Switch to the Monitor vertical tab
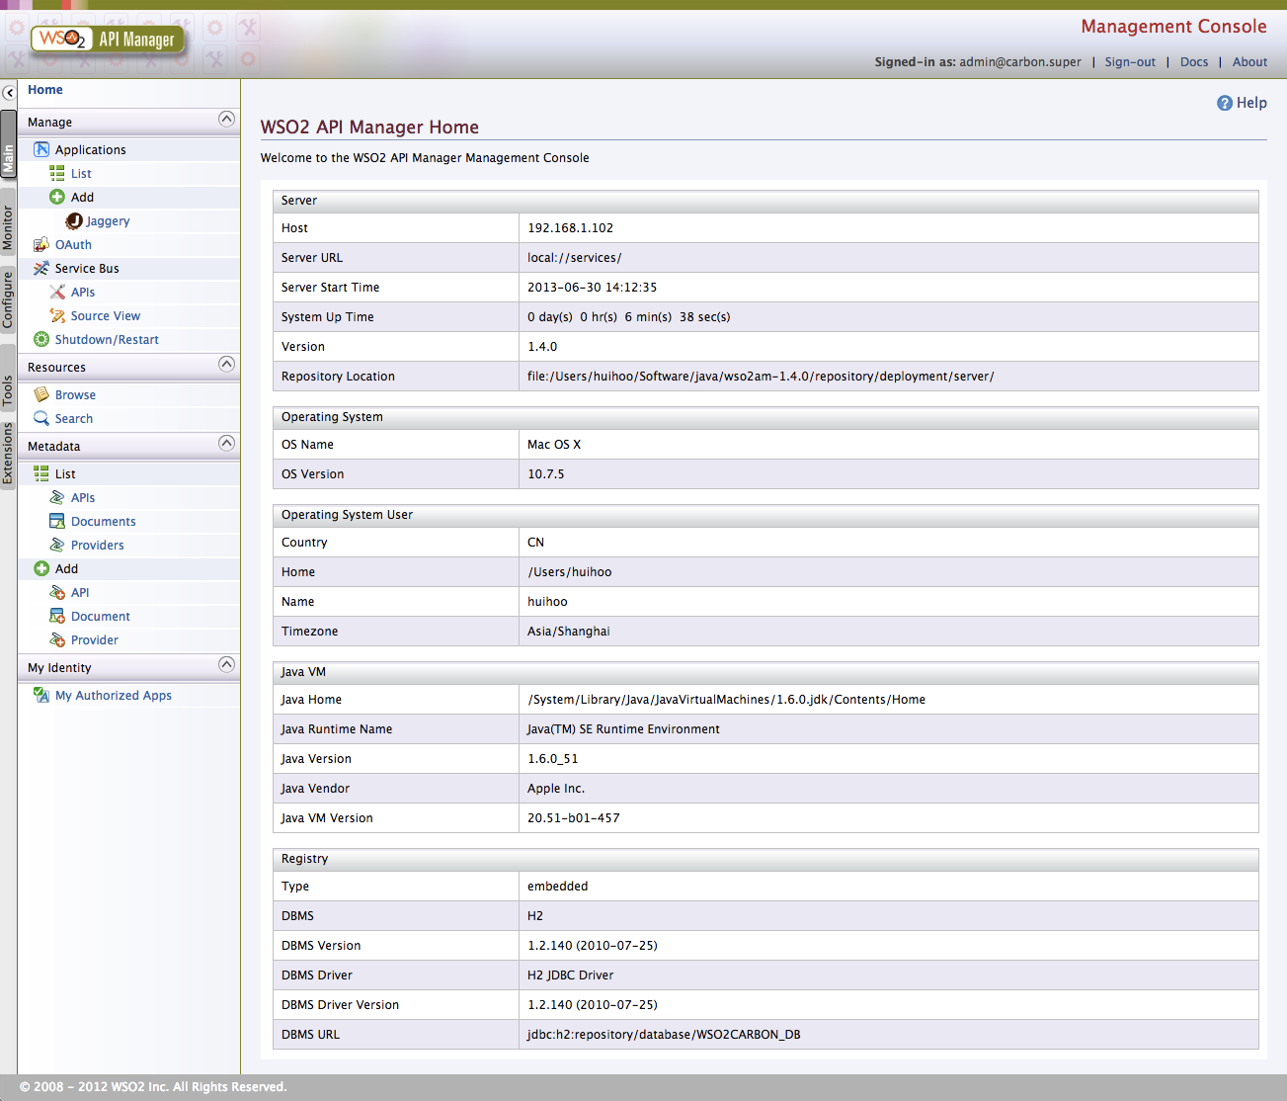The image size is (1287, 1101). tap(8, 227)
